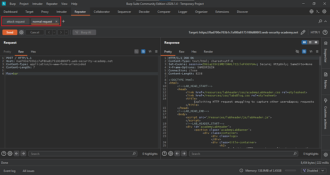Click the pencil icon to edit target
The height and width of the screenshot is (175, 330).
[303, 32]
